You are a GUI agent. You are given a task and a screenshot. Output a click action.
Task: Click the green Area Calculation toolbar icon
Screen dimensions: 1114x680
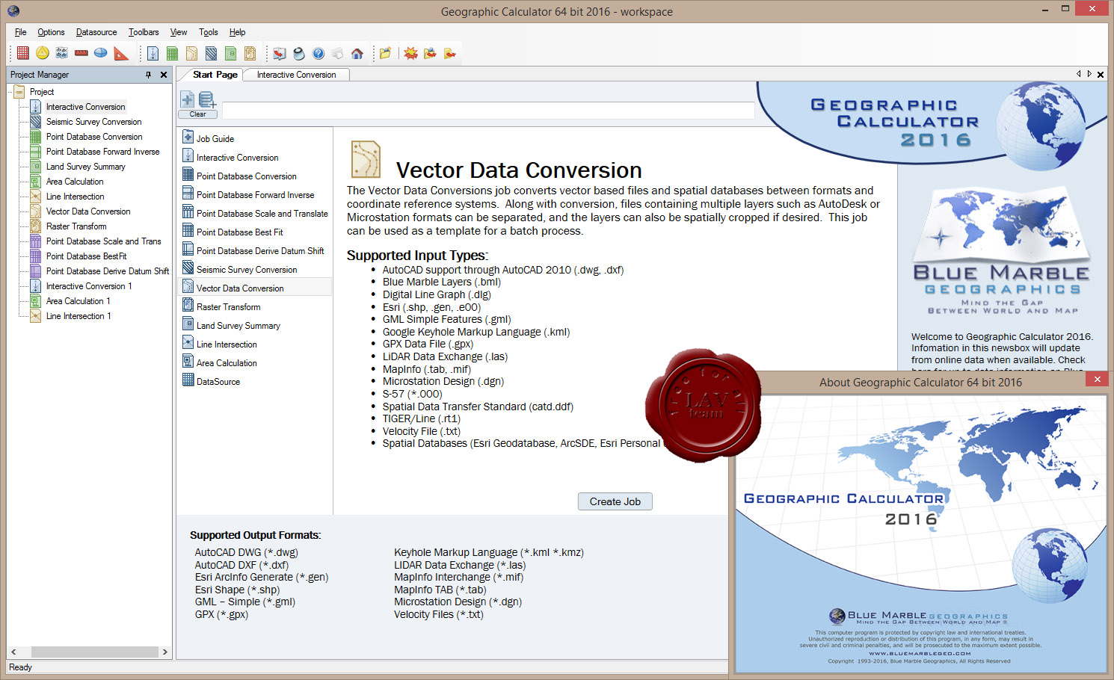230,53
